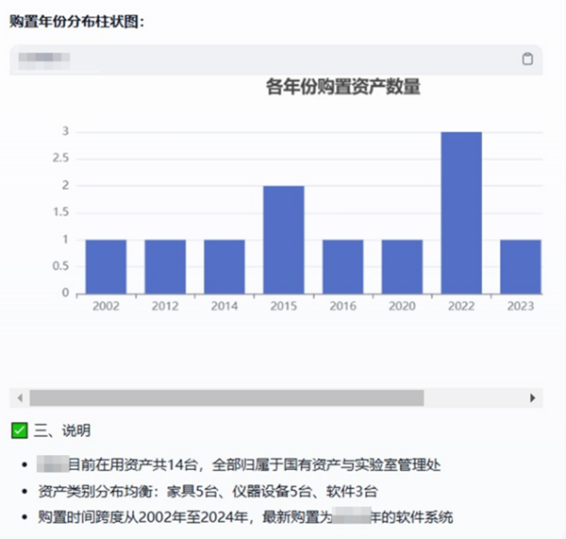566x539 pixels.
Task: Click the green checkmark before 三、说明
Action: point(19,430)
